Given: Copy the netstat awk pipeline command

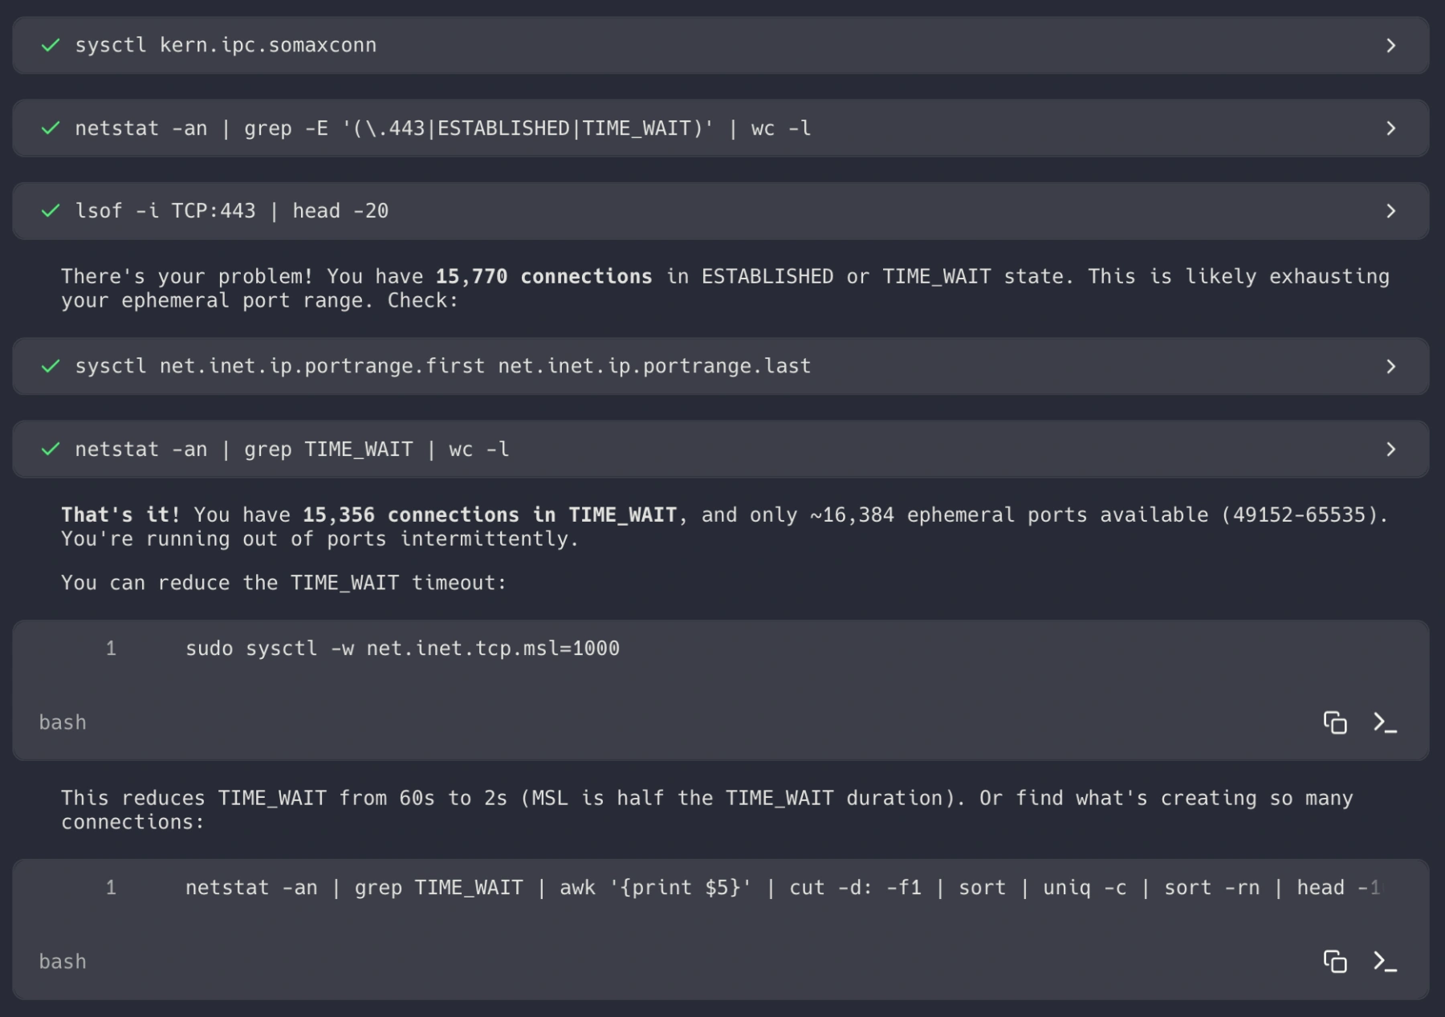Looking at the screenshot, I should (1334, 961).
